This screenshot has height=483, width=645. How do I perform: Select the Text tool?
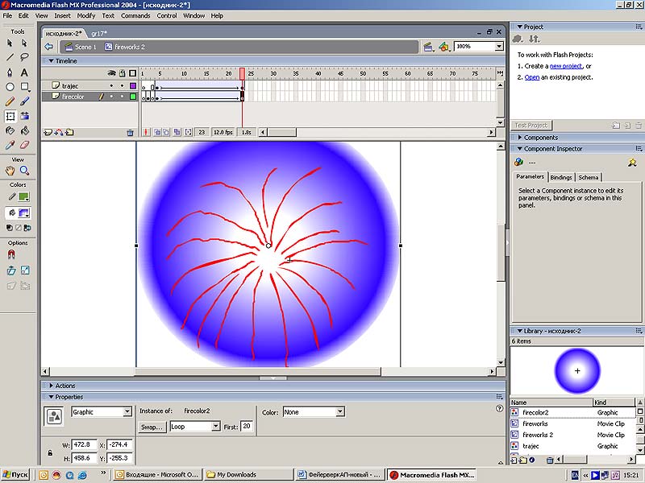click(24, 72)
